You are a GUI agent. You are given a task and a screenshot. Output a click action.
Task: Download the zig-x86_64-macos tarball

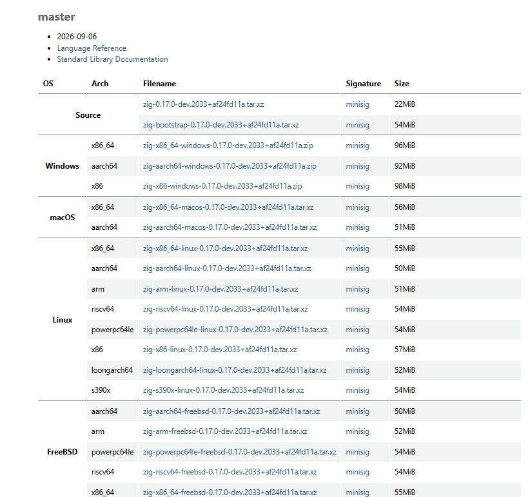tap(228, 207)
